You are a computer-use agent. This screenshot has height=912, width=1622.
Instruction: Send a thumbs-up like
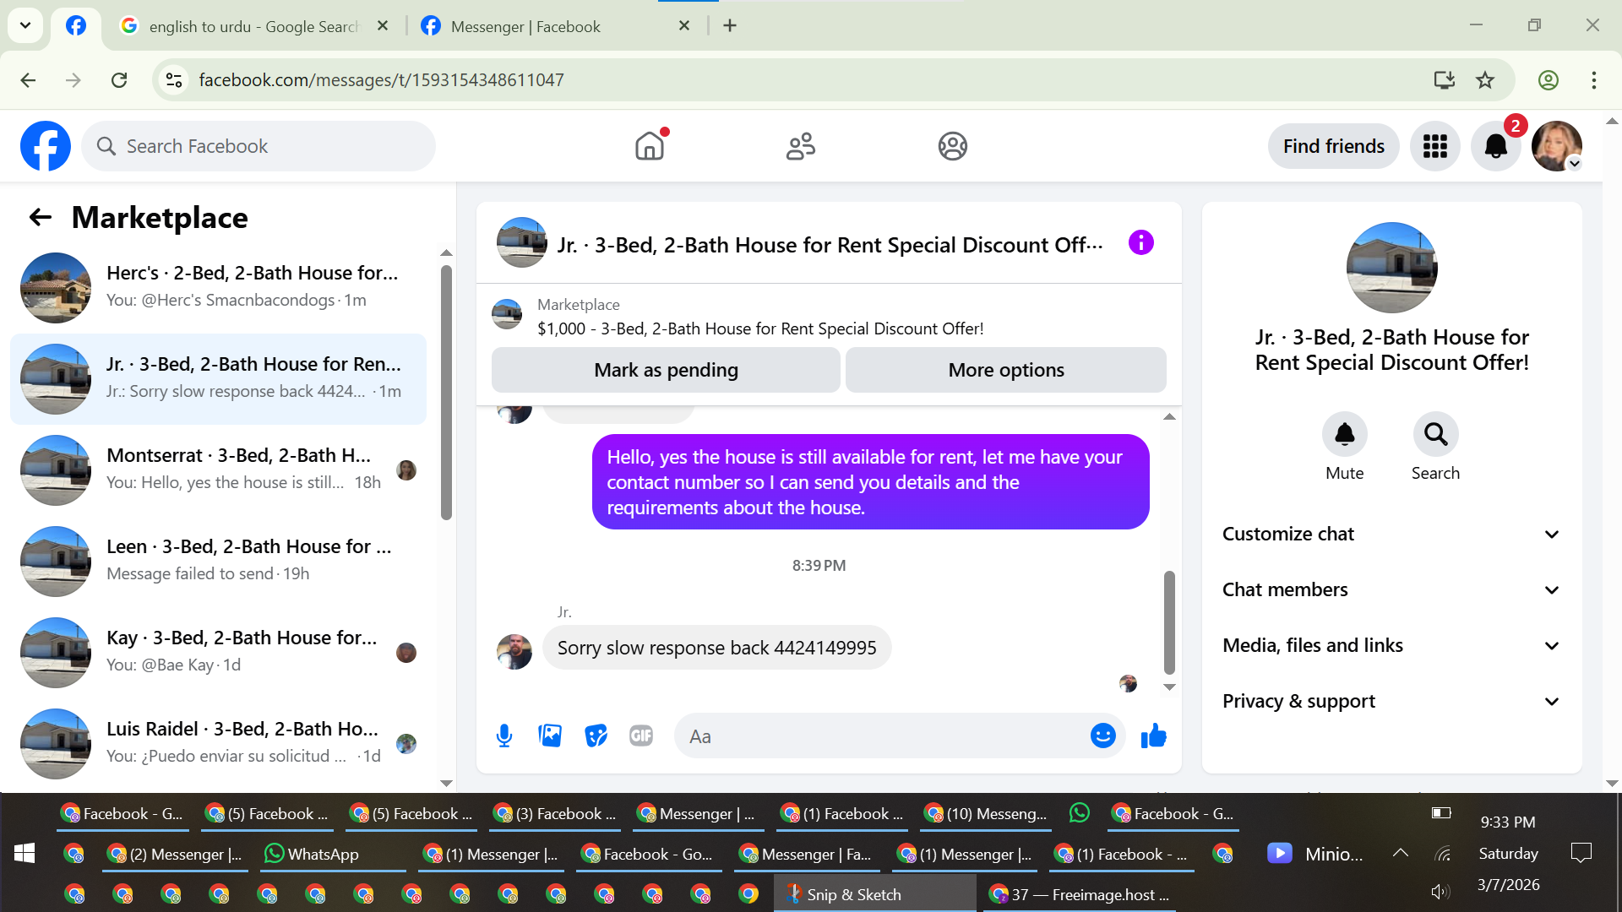tap(1153, 736)
